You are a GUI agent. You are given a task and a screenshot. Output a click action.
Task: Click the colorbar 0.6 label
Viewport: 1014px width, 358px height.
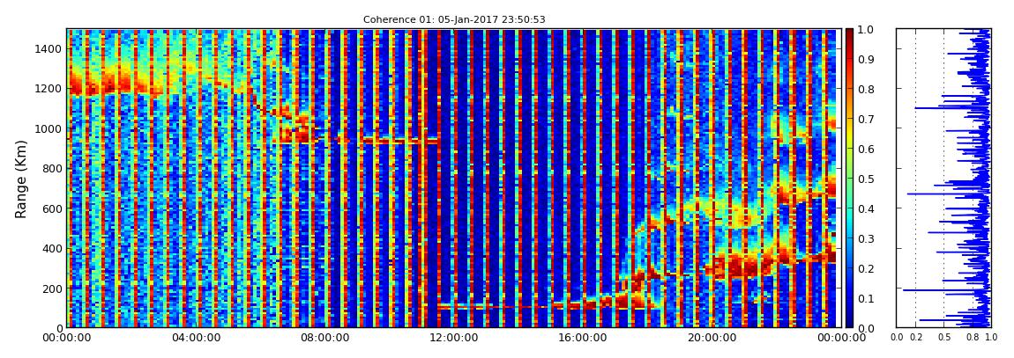click(866, 149)
